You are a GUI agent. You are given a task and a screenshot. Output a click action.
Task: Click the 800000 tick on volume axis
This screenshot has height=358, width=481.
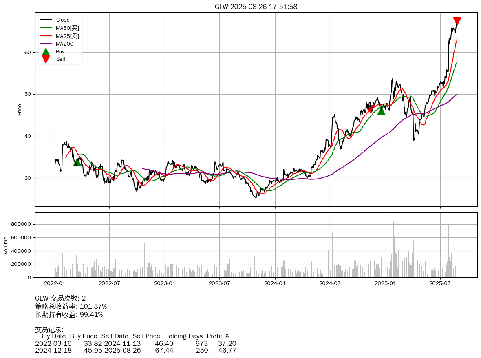(20, 224)
